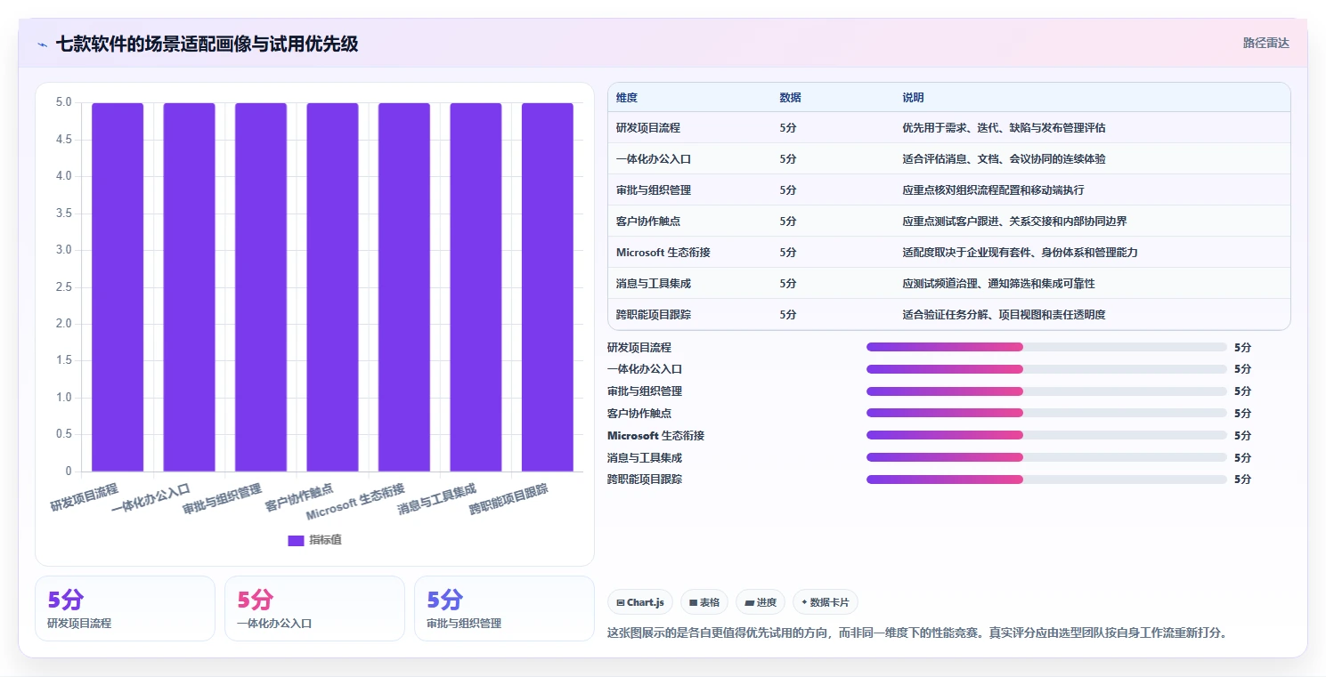1326x677 pixels.
Task: Click the 研发项目流程 bar in chart
Action: pyautogui.click(x=118, y=286)
